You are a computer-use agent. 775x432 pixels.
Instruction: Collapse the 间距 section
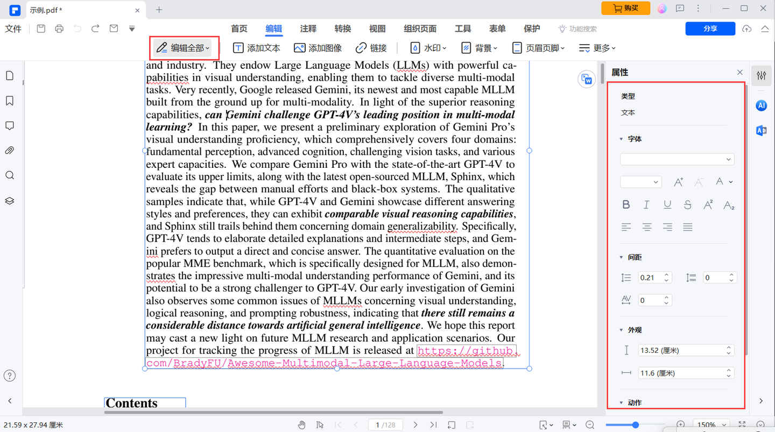coord(621,257)
